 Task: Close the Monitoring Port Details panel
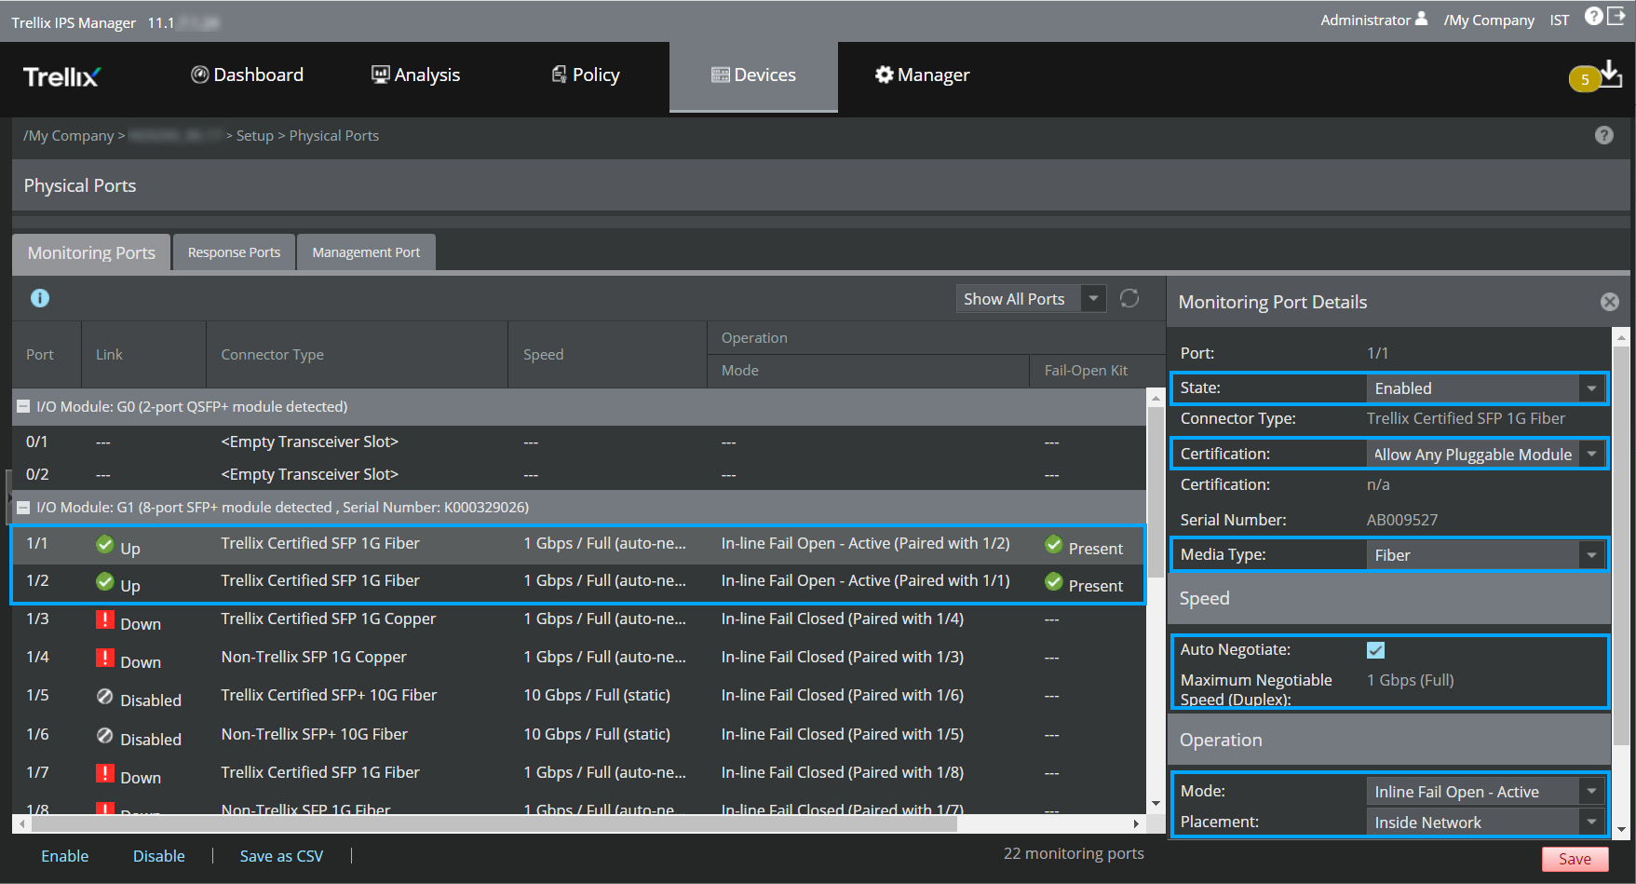point(1609,302)
